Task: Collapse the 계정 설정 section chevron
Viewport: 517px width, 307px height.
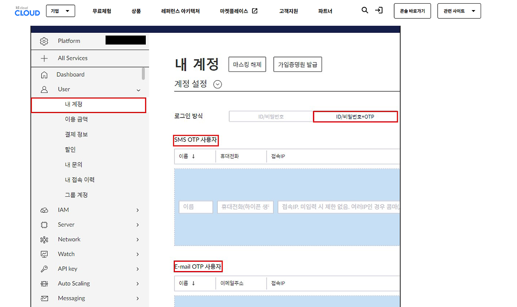Action: pos(217,84)
